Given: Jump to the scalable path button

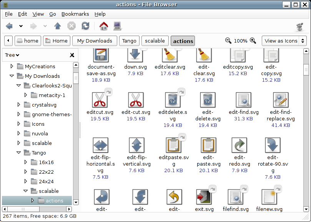Looking at the screenshot, I should 155,41.
